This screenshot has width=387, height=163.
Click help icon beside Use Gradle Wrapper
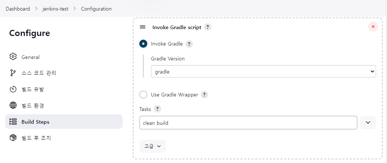point(204,95)
